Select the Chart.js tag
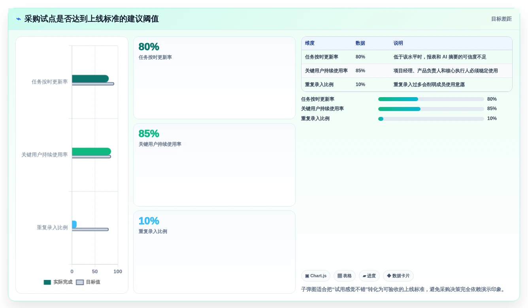The image size is (528, 308). tap(316, 276)
